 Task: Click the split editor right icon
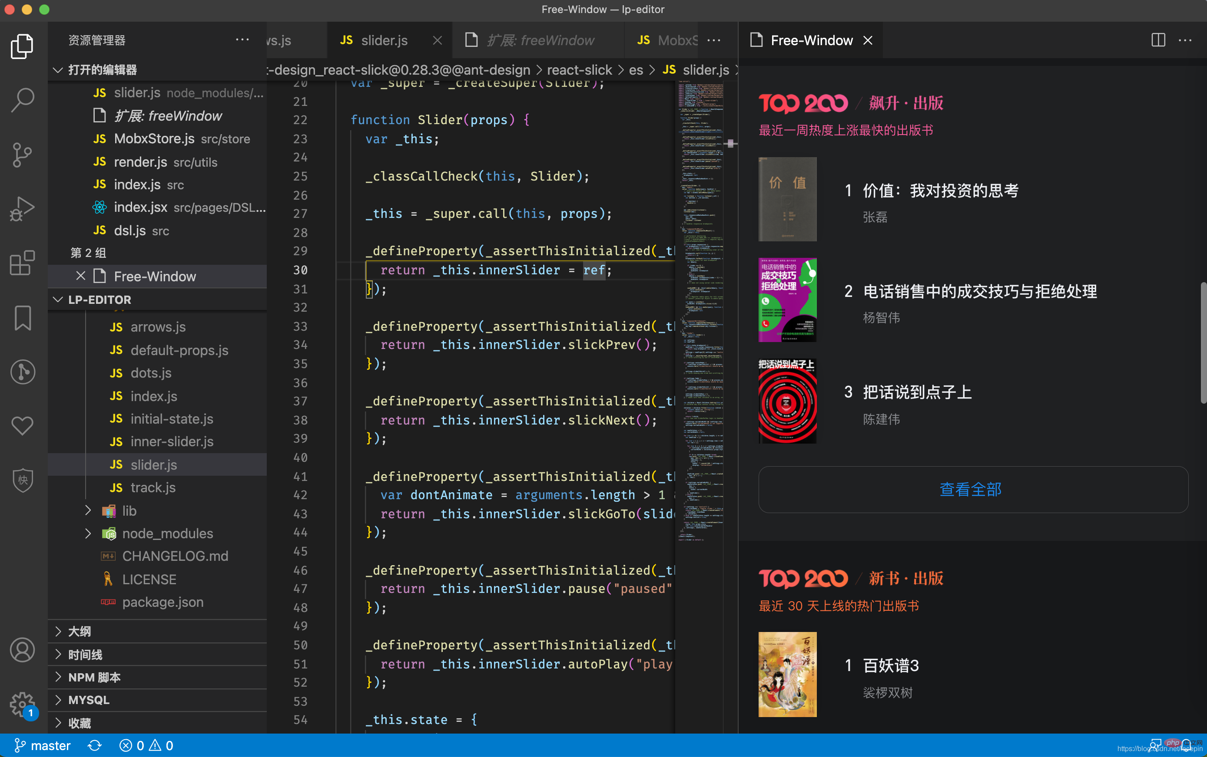point(1158,40)
